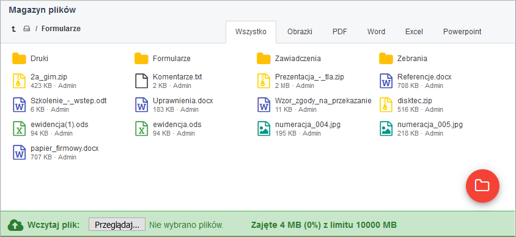Open the Powerpoint tab
The width and height of the screenshot is (516, 237).
(462, 32)
